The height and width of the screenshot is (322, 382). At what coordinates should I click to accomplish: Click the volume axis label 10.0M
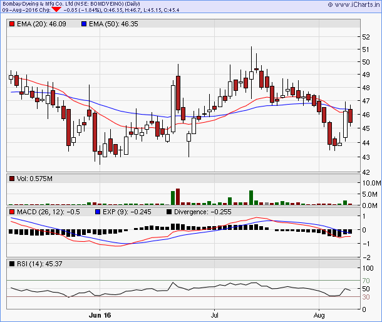tap(371, 183)
